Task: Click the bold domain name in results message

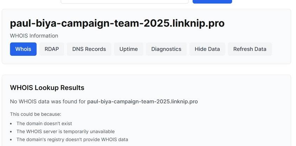Action: point(142,102)
